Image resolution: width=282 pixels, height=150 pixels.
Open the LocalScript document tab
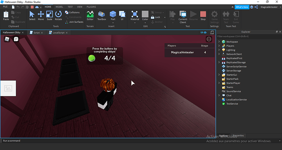click(x=58, y=33)
